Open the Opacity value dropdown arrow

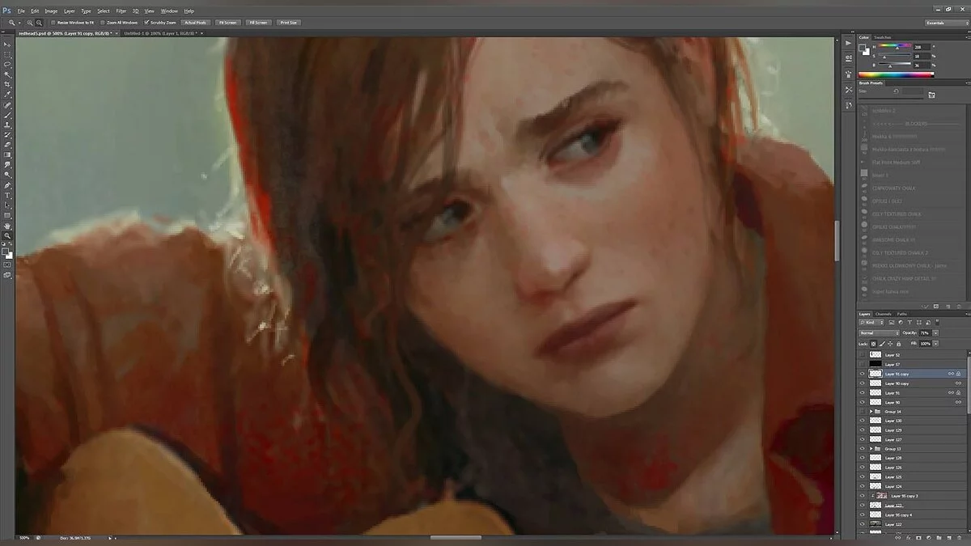tap(935, 333)
